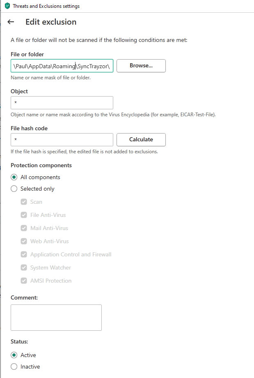Uncheck the Mail Anti-Virus checkbox
This screenshot has height=378, width=254.
click(x=24, y=228)
